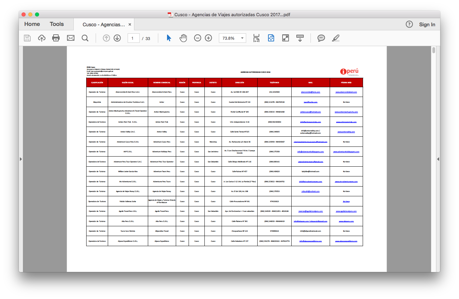Open info@atv-adventureperu.com email link
The width and height of the screenshot is (459, 299).
(x=310, y=181)
